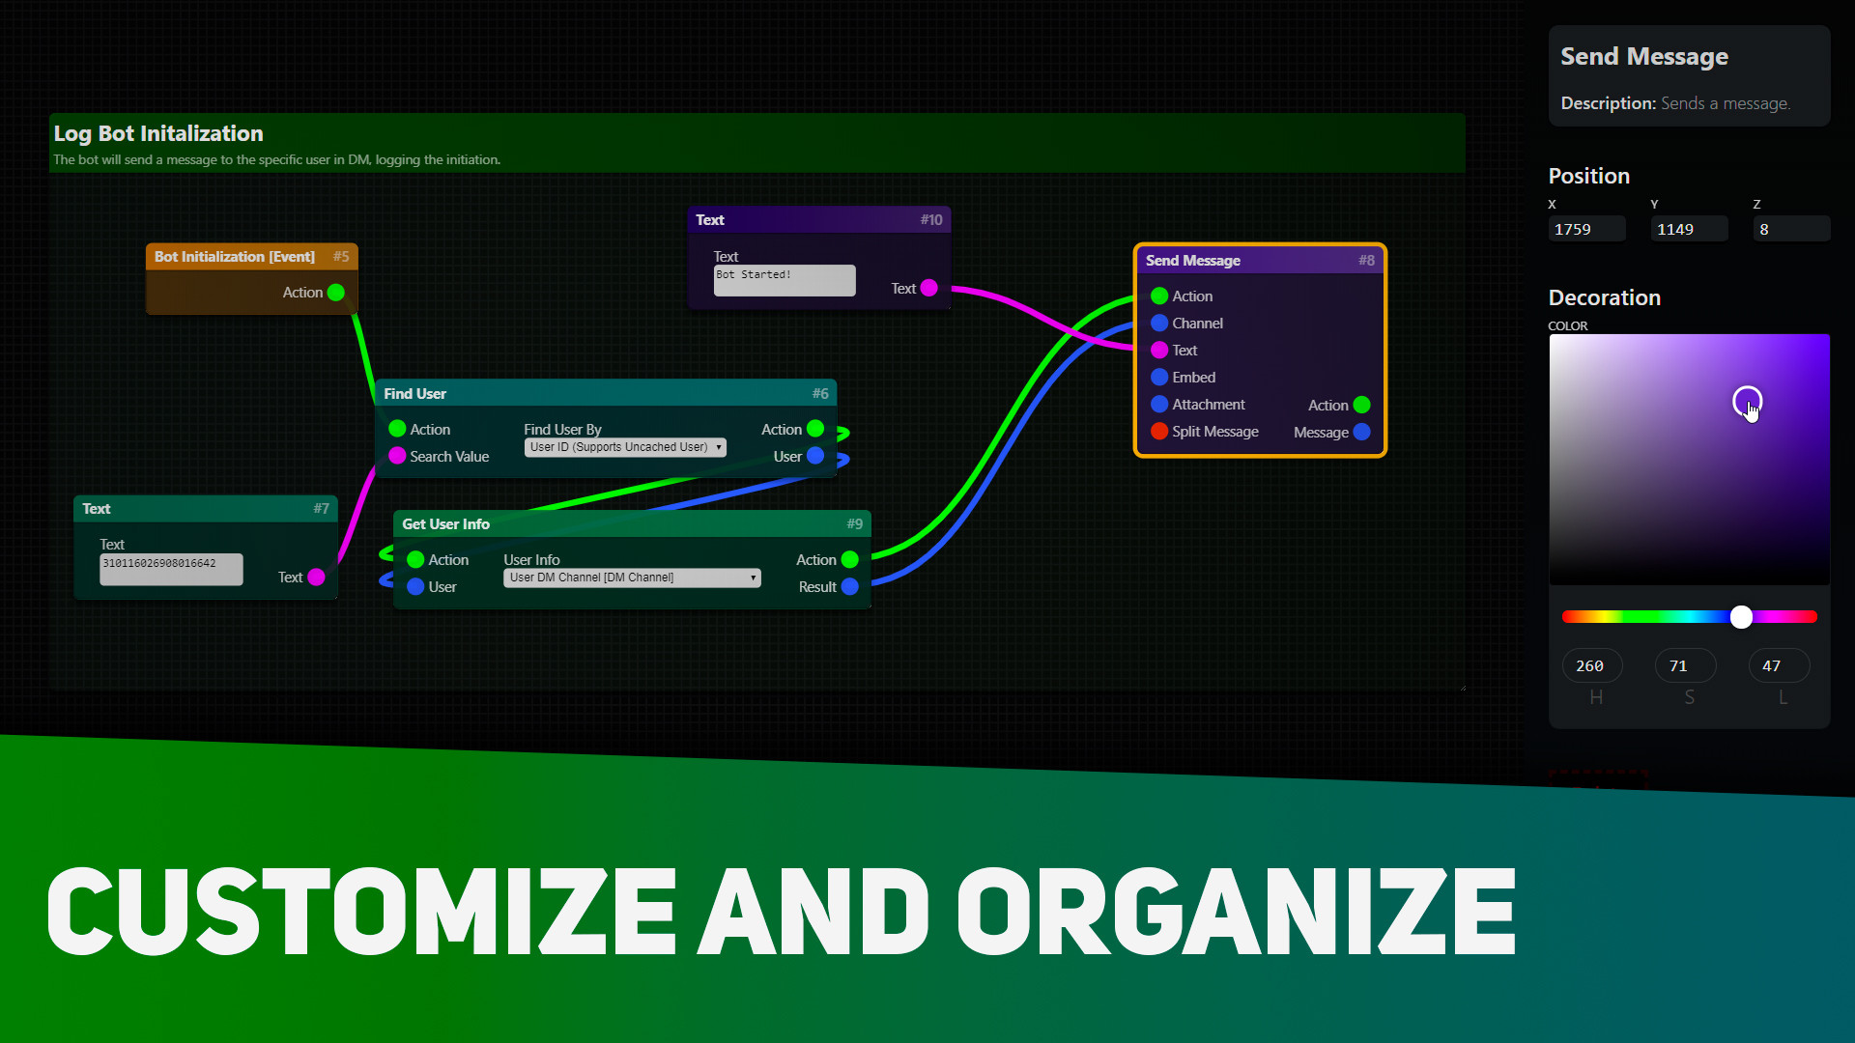Image resolution: width=1855 pixels, height=1043 pixels.
Task: Click the Action output dot on Send Message
Action: (1364, 404)
